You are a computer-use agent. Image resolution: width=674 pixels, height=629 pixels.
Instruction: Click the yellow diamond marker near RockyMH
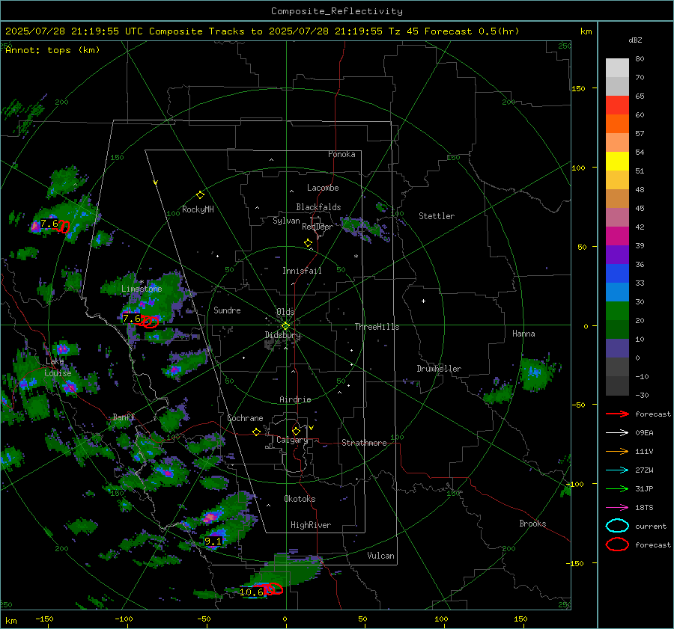coord(200,195)
